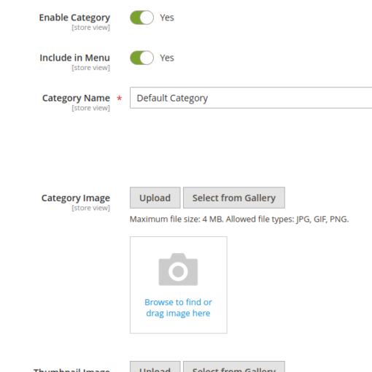Image resolution: width=372 pixels, height=372 pixels.
Task: Click the Category Image Upload button
Action: [x=155, y=198]
